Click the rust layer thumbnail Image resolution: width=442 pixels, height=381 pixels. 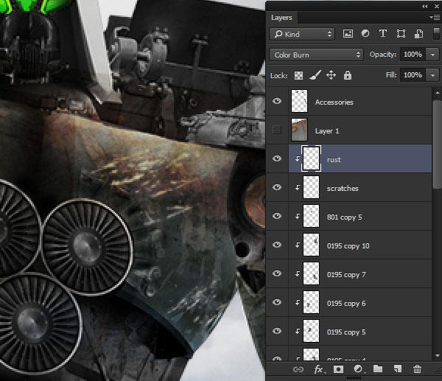pos(311,158)
